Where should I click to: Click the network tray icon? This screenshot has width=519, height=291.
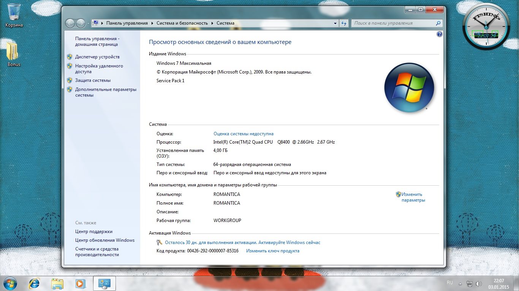tap(470, 283)
